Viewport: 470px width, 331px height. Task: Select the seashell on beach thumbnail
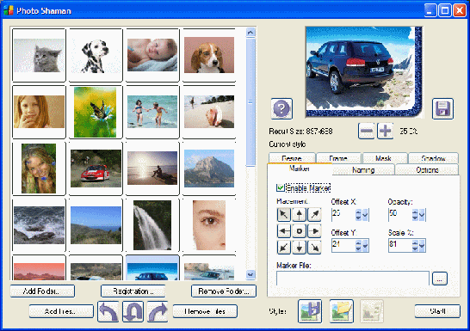[209, 112]
